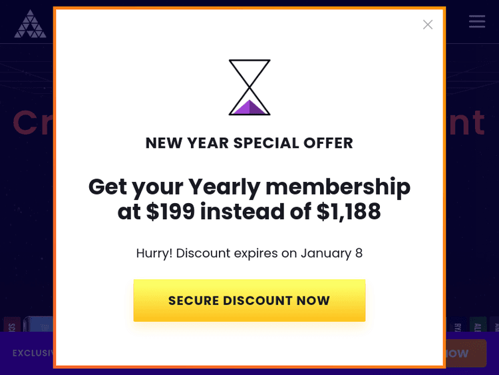Click the dark RY book spine thumbnail
Image resolution: width=499 pixels, height=375 pixels.
point(458,326)
